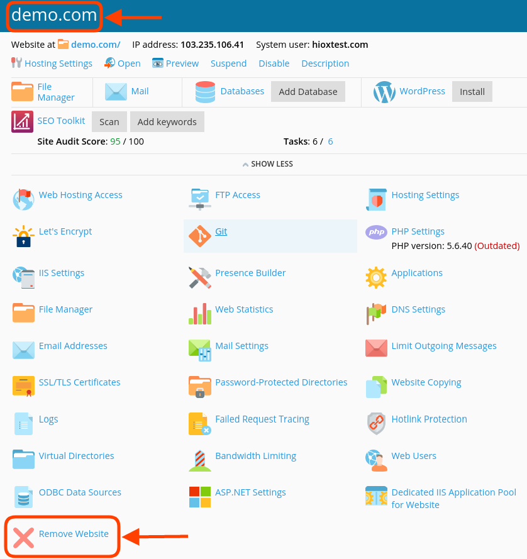
Task: Click the Web Statistics bar chart icon
Action: point(200,314)
